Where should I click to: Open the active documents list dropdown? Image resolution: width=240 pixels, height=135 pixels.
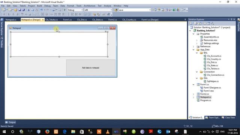[185, 19]
